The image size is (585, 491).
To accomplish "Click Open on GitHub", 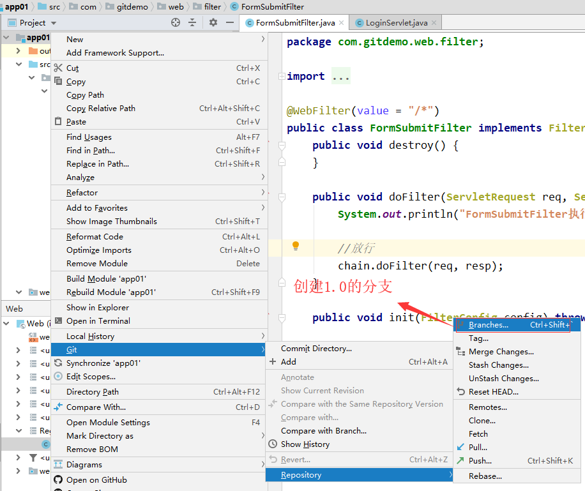I will (x=159, y=480).
